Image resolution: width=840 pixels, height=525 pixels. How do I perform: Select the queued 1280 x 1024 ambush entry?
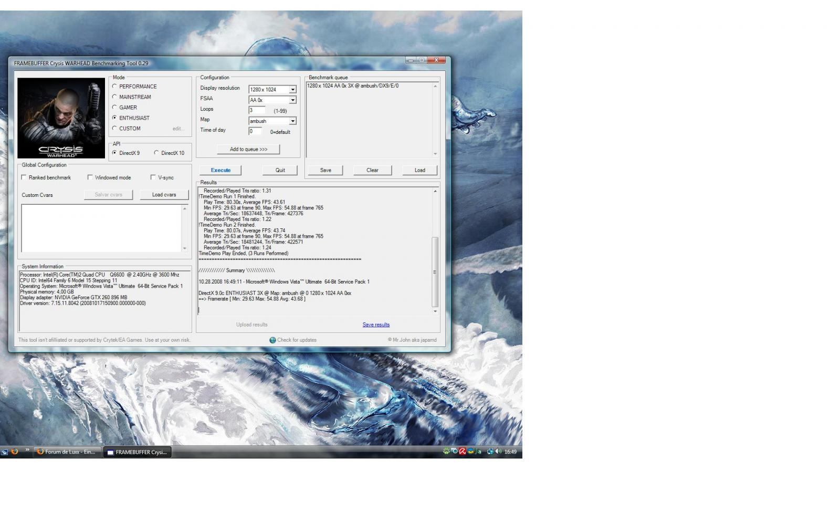[353, 86]
